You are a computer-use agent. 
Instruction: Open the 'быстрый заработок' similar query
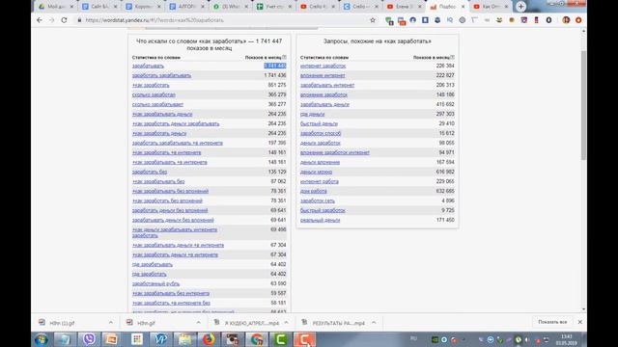click(323, 210)
